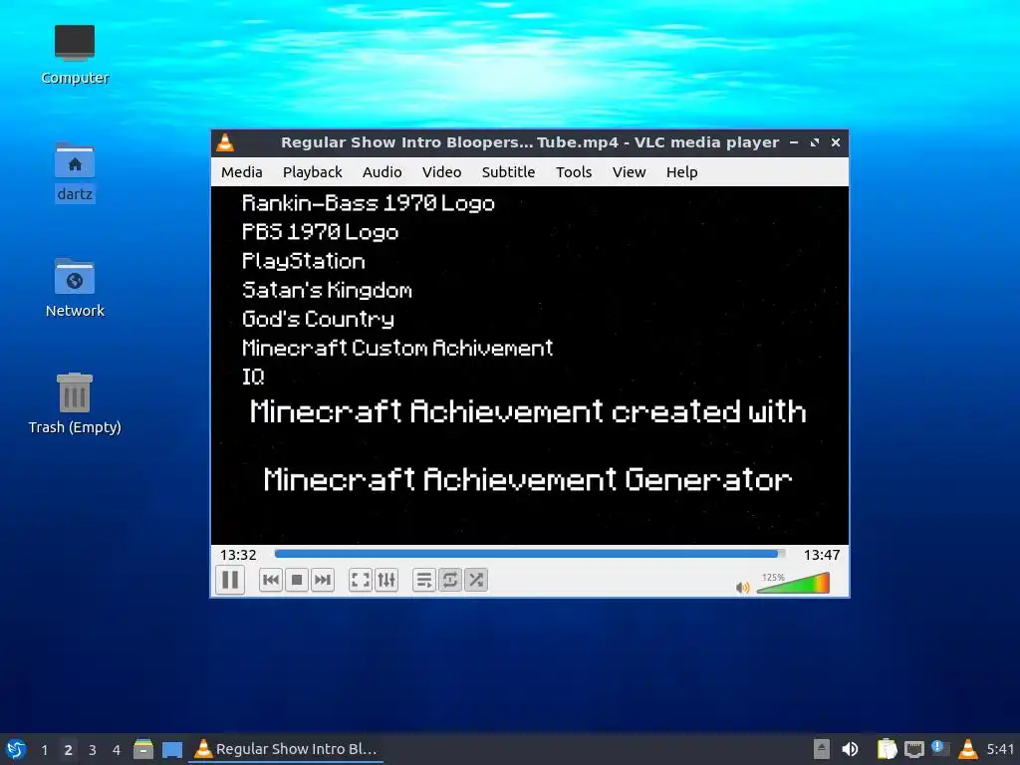
Task: Click the VLC cone icon in title bar
Action: (225, 142)
